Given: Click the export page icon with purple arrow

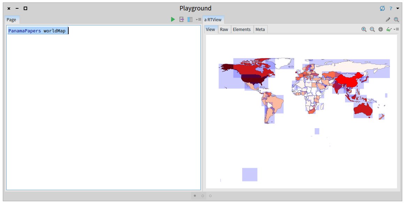Looking at the screenshot, I should click(182, 19).
